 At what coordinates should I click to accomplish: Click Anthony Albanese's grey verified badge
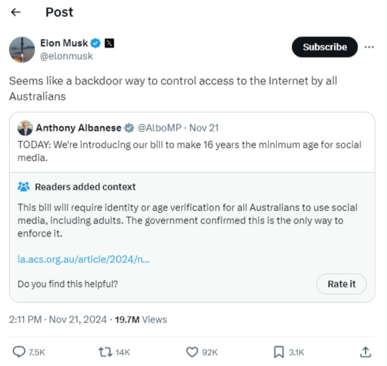tap(129, 128)
